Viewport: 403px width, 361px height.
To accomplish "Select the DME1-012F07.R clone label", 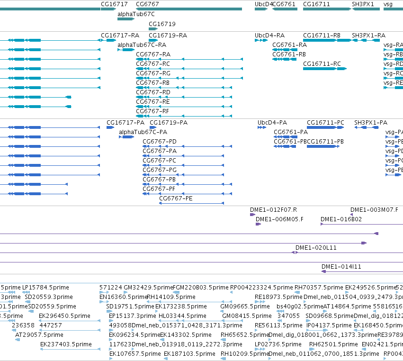I will pyautogui.click(x=273, y=210).
